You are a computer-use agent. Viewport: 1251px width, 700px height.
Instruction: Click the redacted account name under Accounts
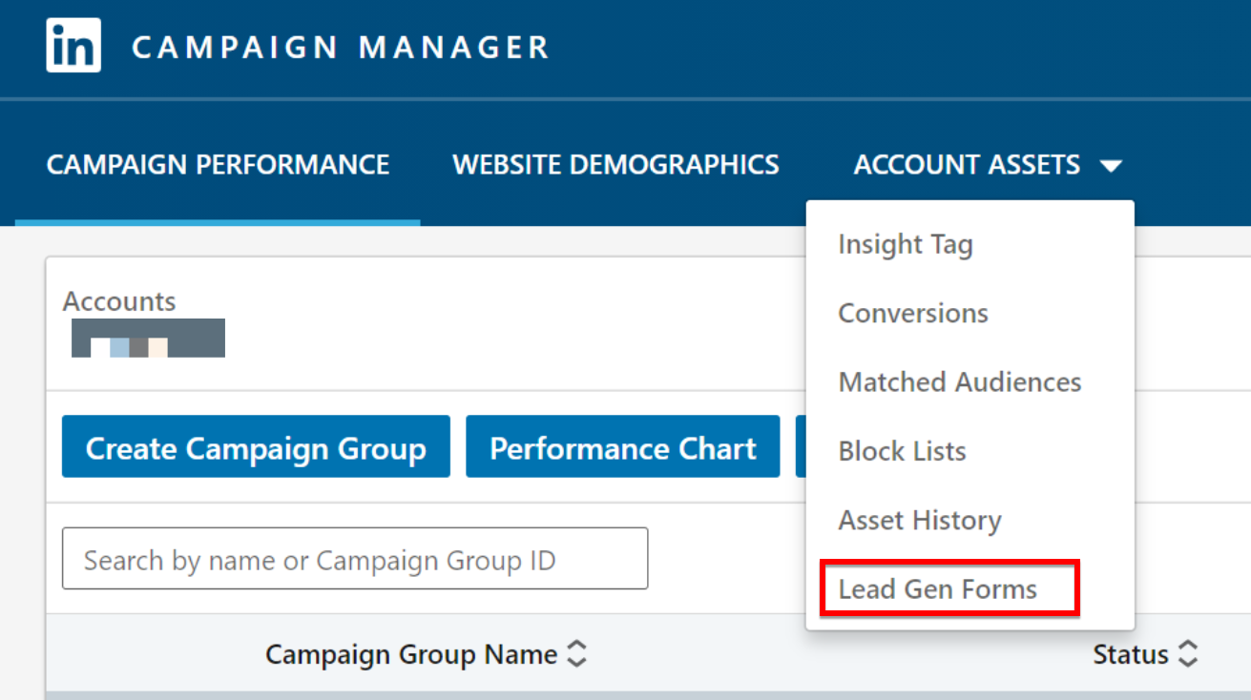pos(148,339)
